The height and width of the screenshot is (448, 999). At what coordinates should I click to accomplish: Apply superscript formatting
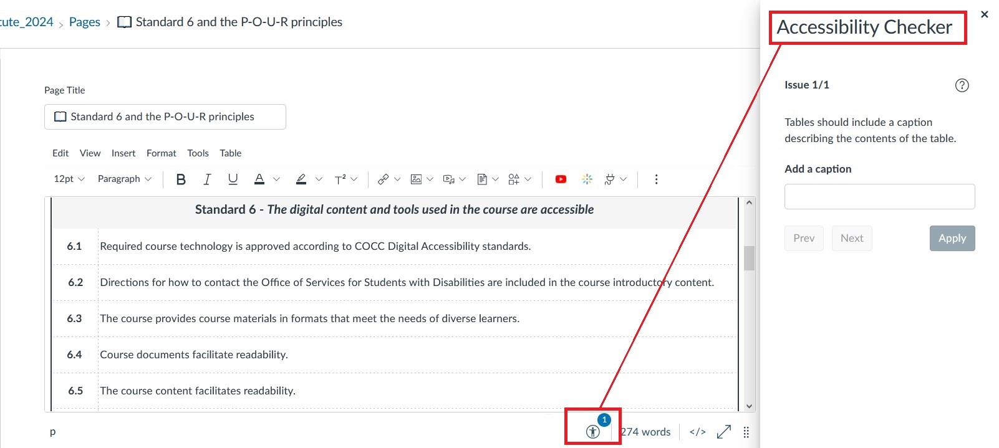pyautogui.click(x=340, y=179)
